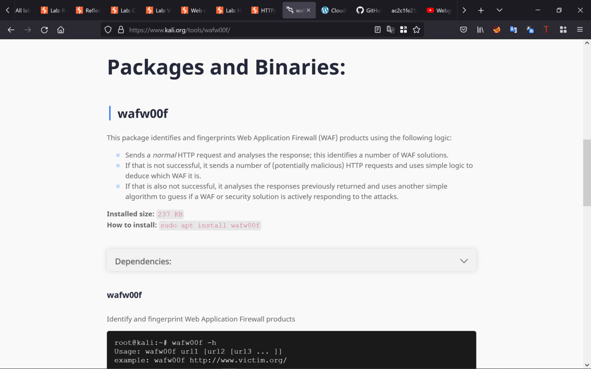The width and height of the screenshot is (591, 369).
Task: Click the 'sudo apt install wafw00f' code snippet
Action: pyautogui.click(x=210, y=225)
